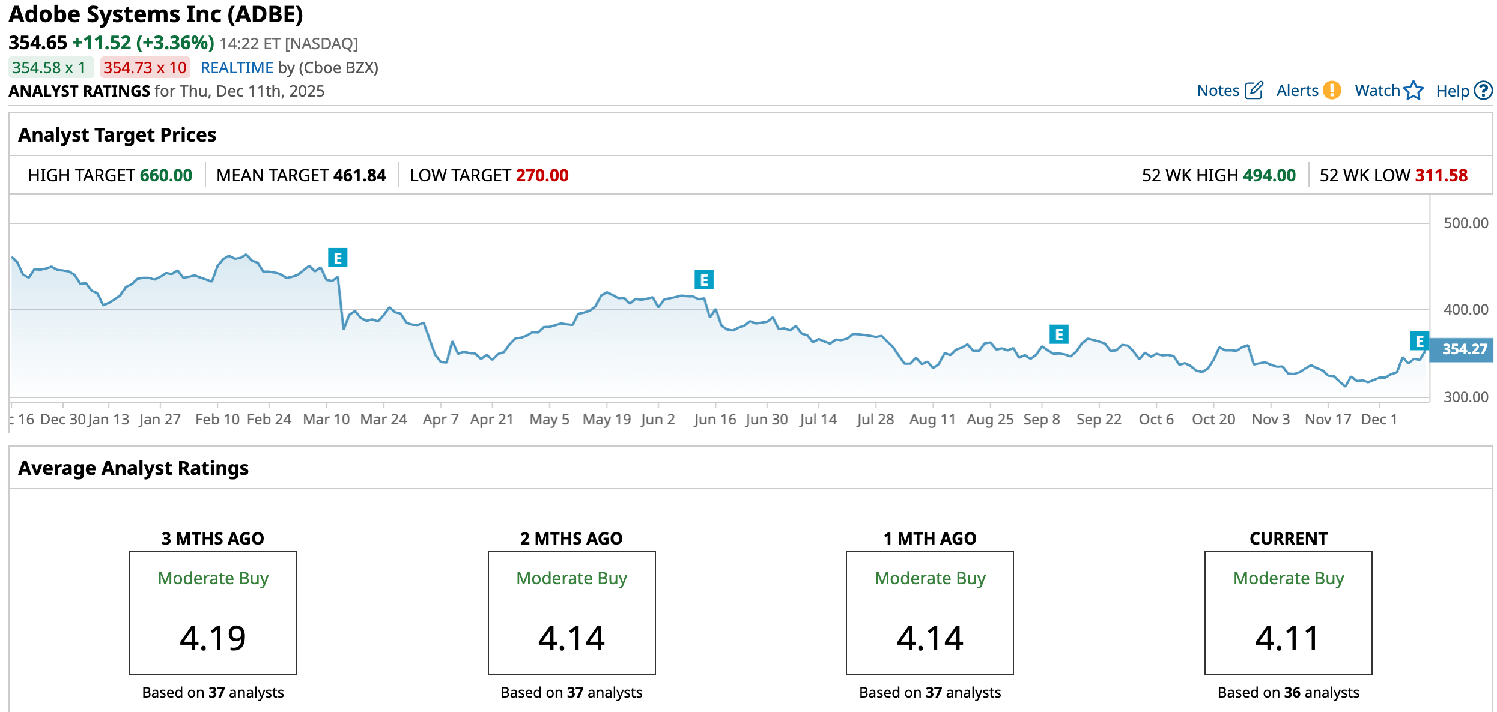The height and width of the screenshot is (712, 1497).
Task: Click the 1 MTH AGO rating box
Action: click(930, 613)
